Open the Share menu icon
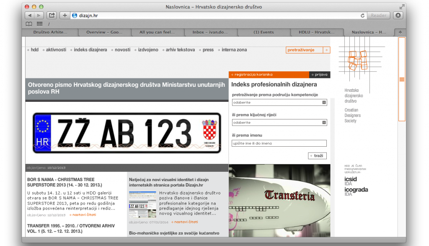 coord(52,16)
